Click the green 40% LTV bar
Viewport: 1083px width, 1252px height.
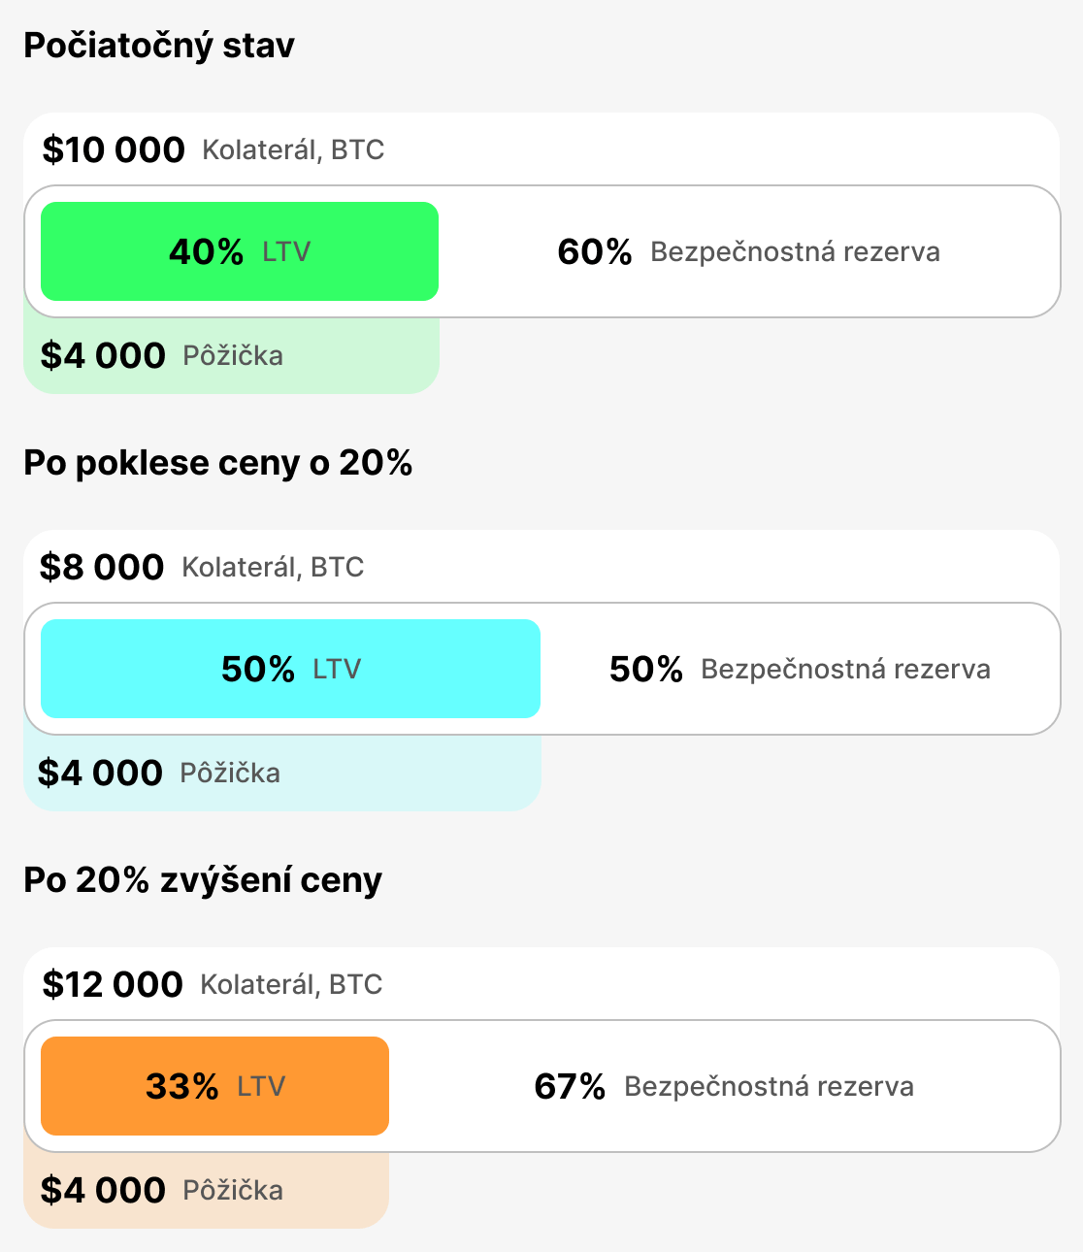tap(240, 251)
